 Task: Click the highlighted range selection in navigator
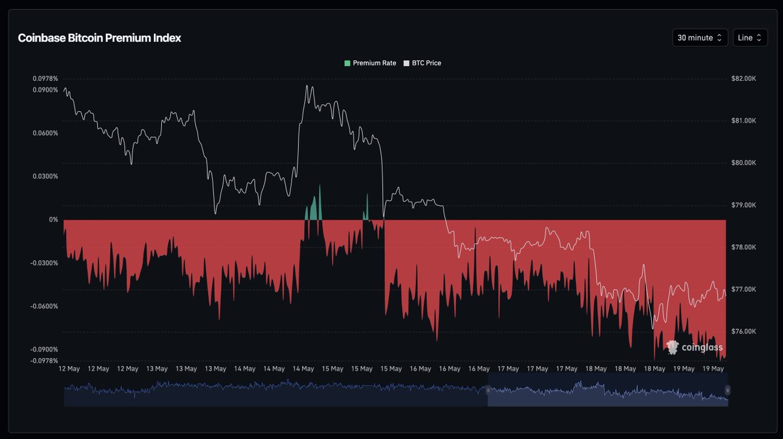click(x=607, y=390)
